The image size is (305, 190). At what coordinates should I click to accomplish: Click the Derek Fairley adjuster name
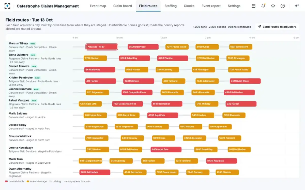(x=18, y=125)
